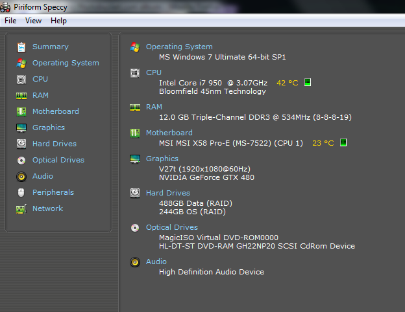Click the Motherboard icon in sidebar
405x312 pixels.
[21, 111]
